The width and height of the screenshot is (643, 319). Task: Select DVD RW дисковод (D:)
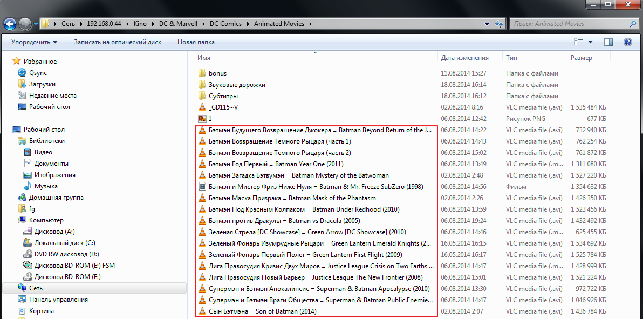click(67, 254)
